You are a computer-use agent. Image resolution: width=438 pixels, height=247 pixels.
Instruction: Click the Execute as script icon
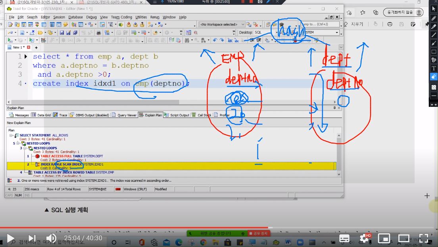pos(32,40)
